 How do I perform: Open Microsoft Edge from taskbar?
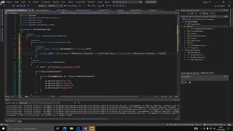point(65,128)
